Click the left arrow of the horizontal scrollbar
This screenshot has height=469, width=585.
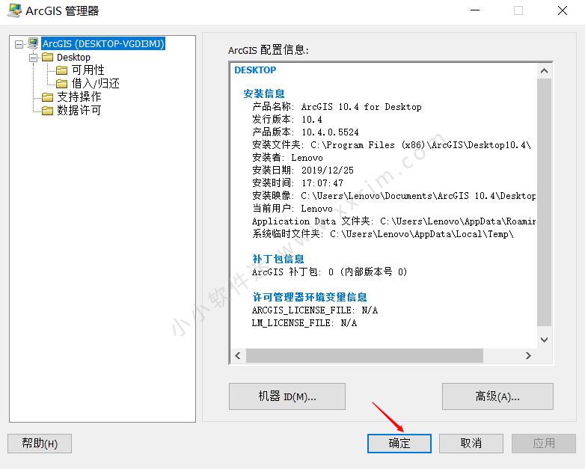click(x=238, y=355)
